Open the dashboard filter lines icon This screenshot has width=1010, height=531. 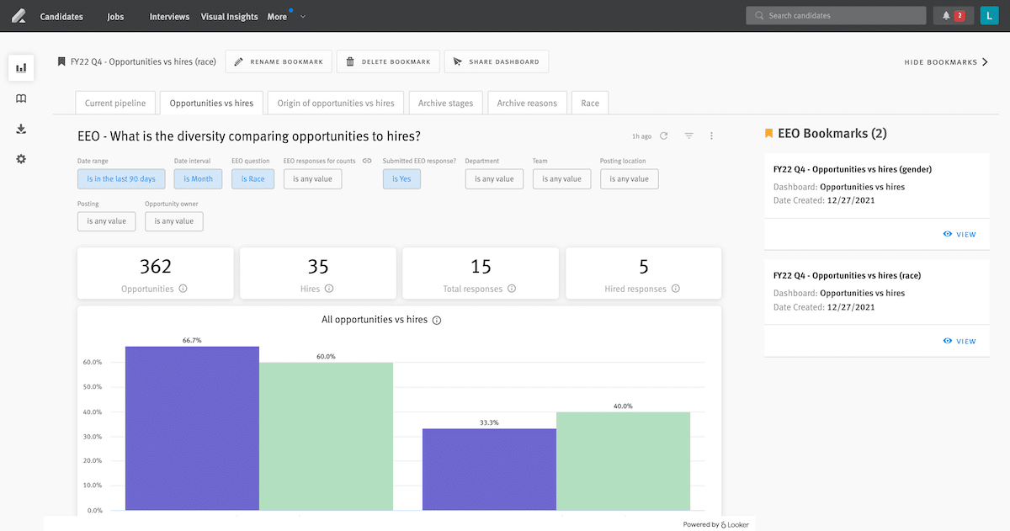coord(688,135)
